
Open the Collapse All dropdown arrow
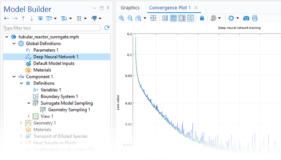click(x=55, y=18)
